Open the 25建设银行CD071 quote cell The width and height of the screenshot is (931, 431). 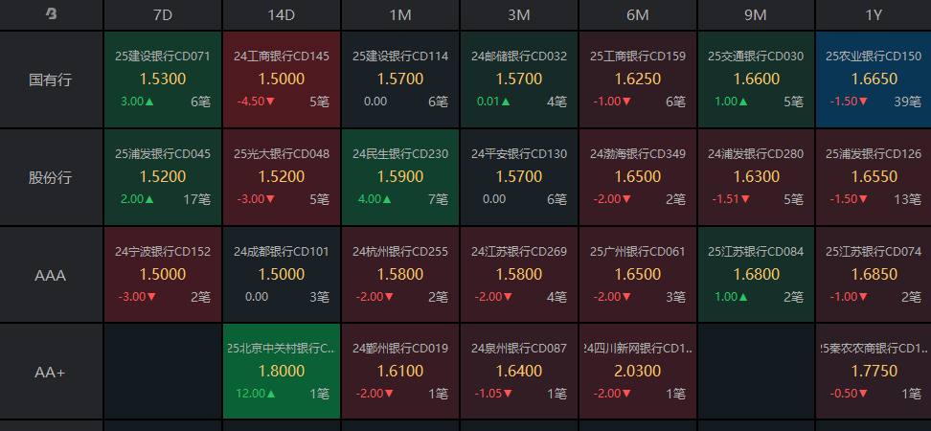162,79
